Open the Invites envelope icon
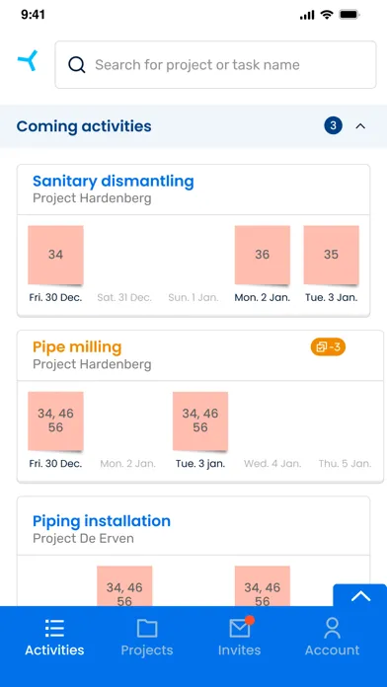 point(240,628)
